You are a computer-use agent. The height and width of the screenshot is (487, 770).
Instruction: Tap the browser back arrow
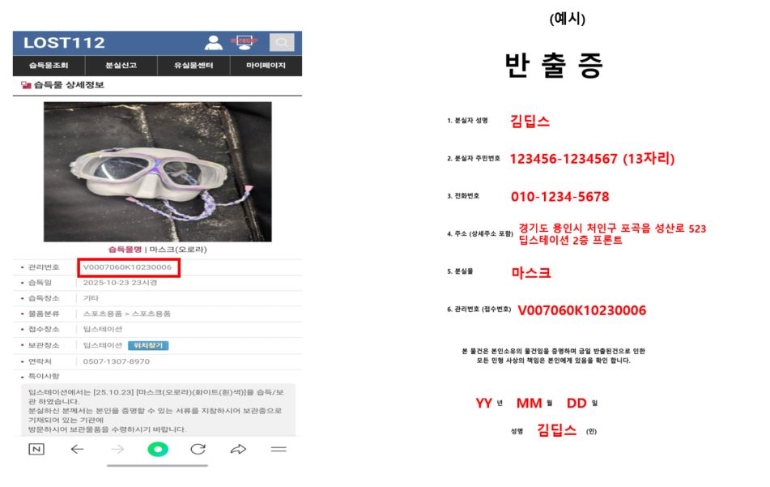pyautogui.click(x=77, y=449)
